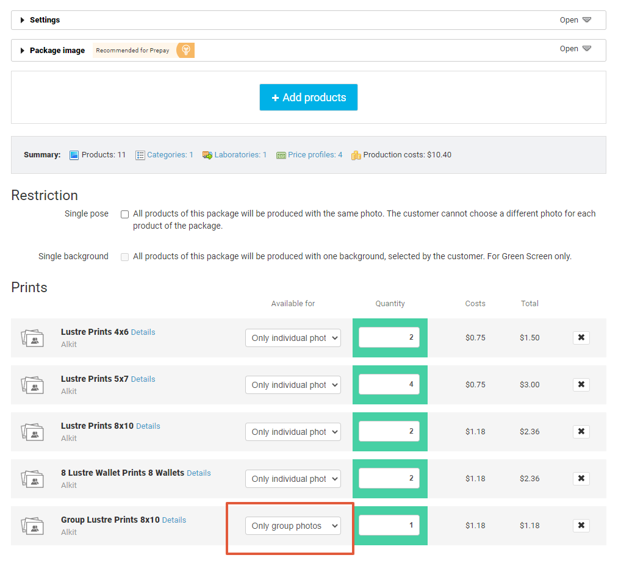Image resolution: width=621 pixels, height=566 pixels.
Task: Click the Lustre Prints 8x10 photo thumbnail icon
Action: coord(32,432)
